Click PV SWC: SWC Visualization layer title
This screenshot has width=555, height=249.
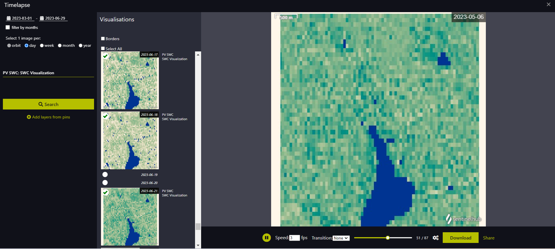click(x=28, y=73)
